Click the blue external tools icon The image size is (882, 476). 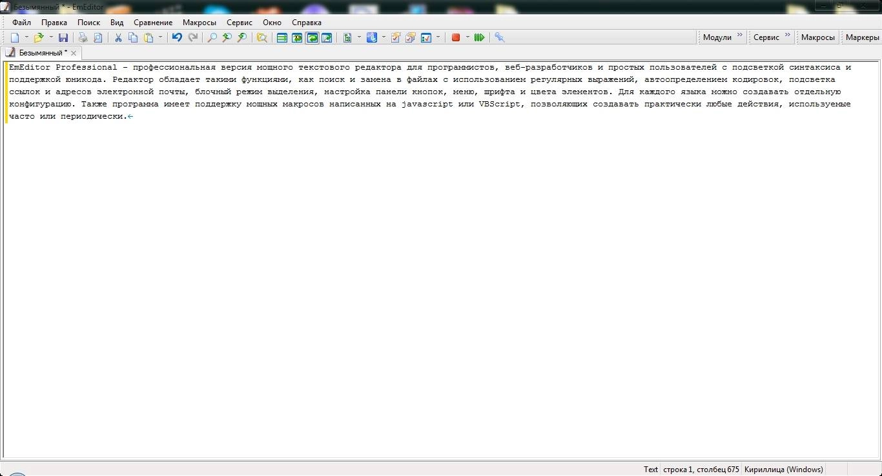(371, 37)
